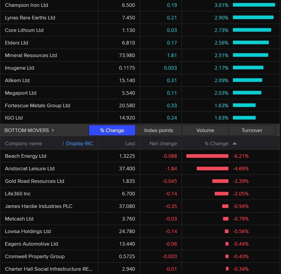Click Lynas Rare Earths 2.90% value
The height and width of the screenshot is (274, 281).
tap(222, 18)
